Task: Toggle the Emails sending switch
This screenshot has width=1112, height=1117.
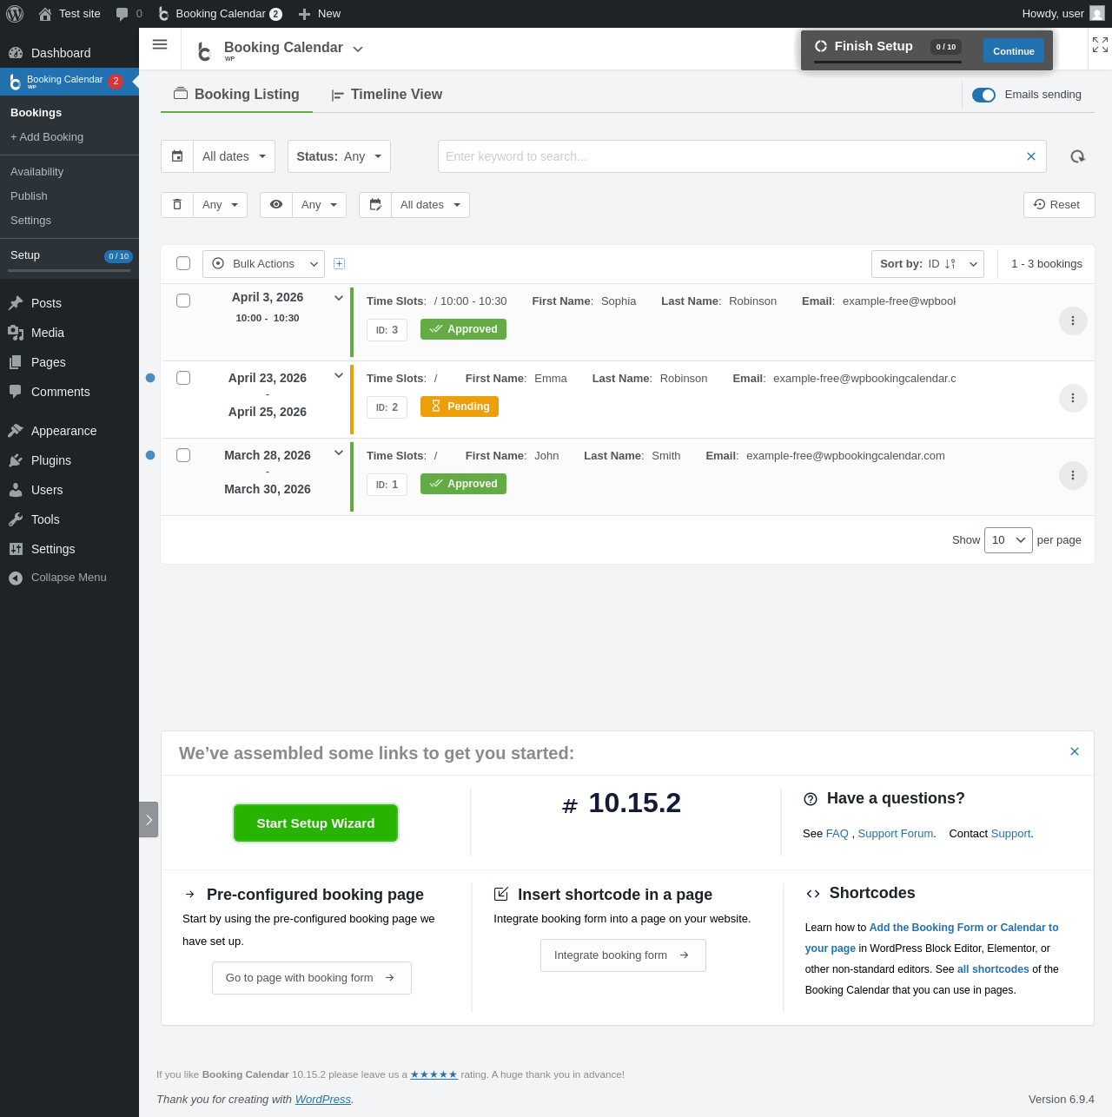Action: [983, 95]
